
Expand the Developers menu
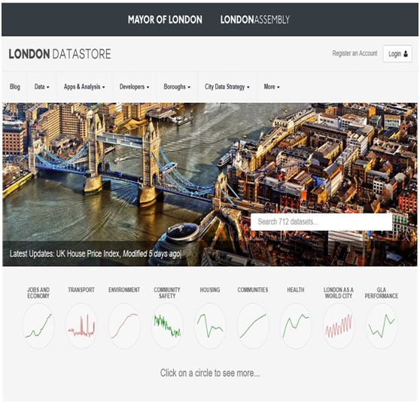pyautogui.click(x=135, y=86)
